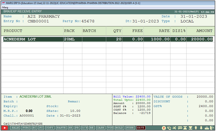
Task: Open the Marg menu
Action: pos(5,8)
